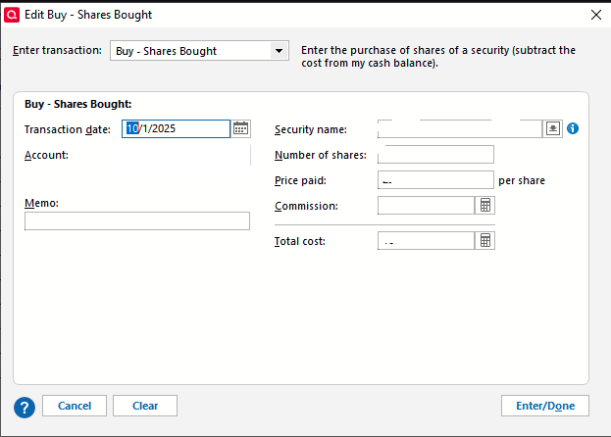This screenshot has height=437, width=611.
Task: Click the blue security info icon
Action: [574, 128]
